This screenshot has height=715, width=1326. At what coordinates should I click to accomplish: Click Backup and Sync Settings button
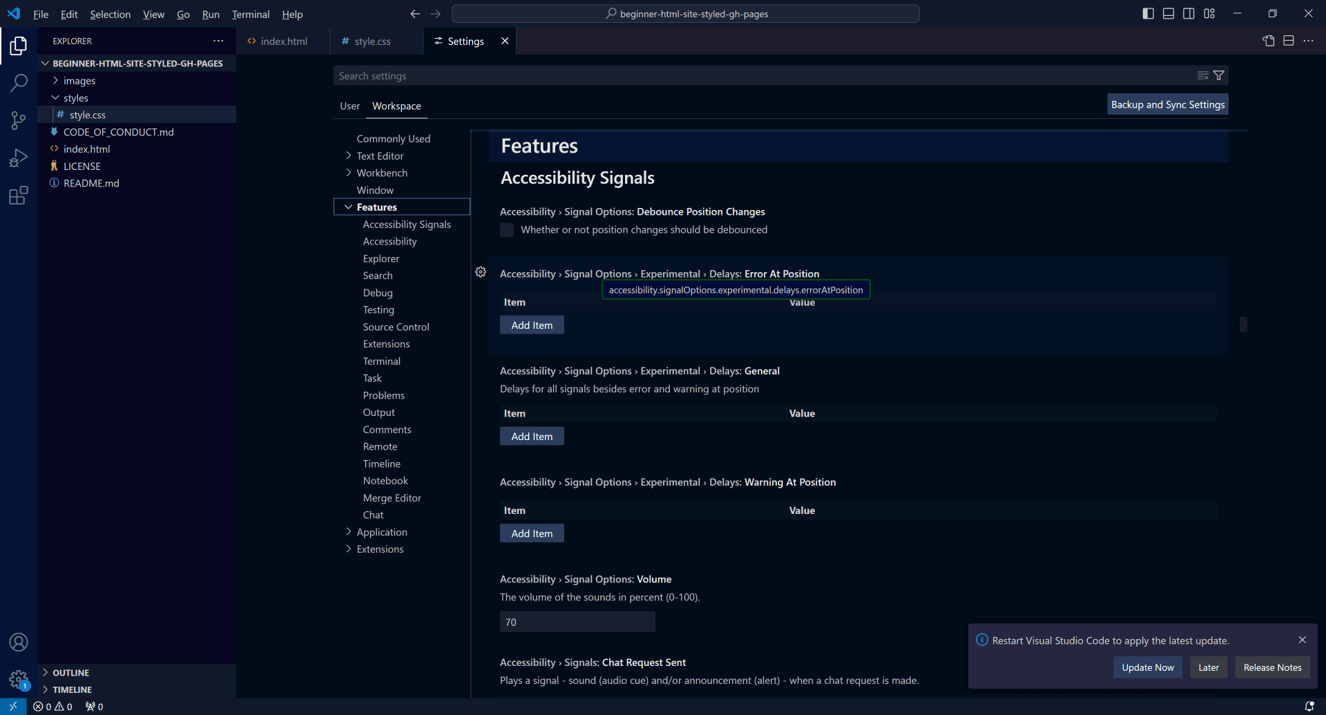click(1167, 104)
